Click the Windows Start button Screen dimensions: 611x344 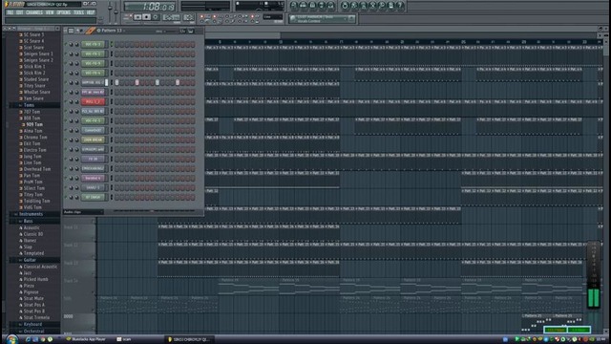(x=11, y=339)
